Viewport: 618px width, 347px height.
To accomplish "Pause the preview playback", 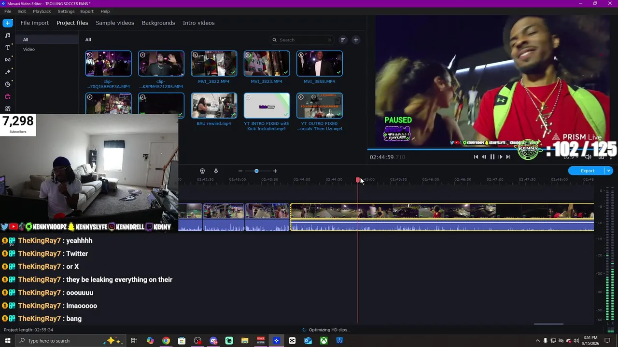I will click(492, 157).
